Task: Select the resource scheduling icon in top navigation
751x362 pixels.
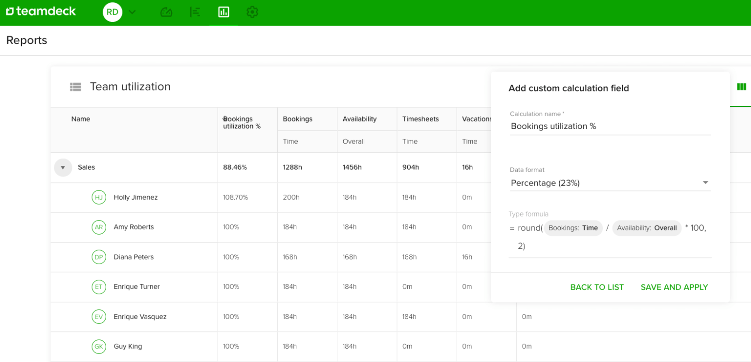Action: tap(166, 12)
